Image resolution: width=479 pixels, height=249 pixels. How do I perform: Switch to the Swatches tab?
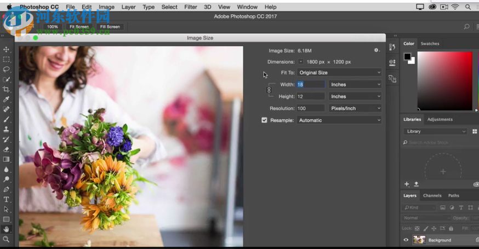(x=430, y=44)
